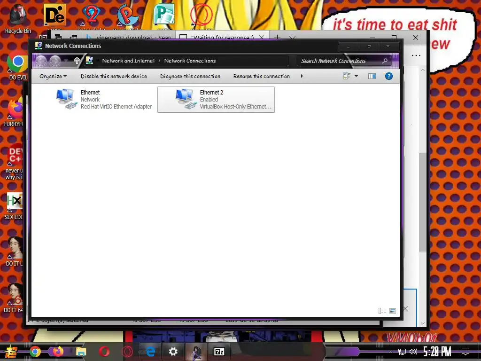Screen dimensions: 481x361
Task: Click the Network Connections title bar icon
Action: pos(39,46)
